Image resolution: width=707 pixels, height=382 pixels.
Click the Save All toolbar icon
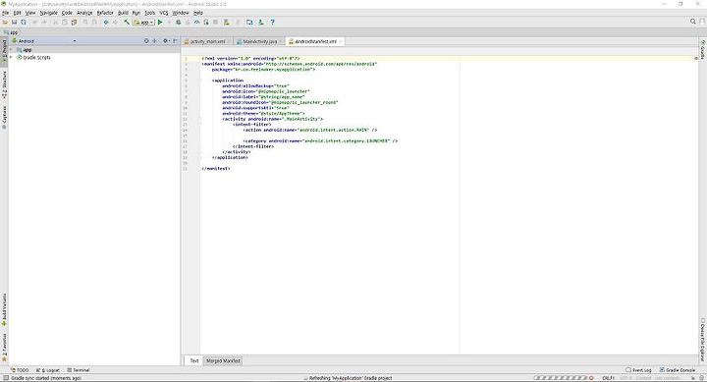pyautogui.click(x=14, y=22)
